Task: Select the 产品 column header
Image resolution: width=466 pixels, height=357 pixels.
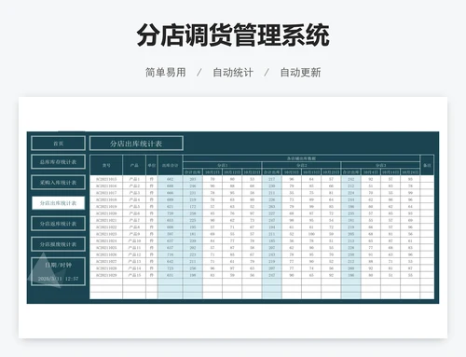Action: point(134,165)
